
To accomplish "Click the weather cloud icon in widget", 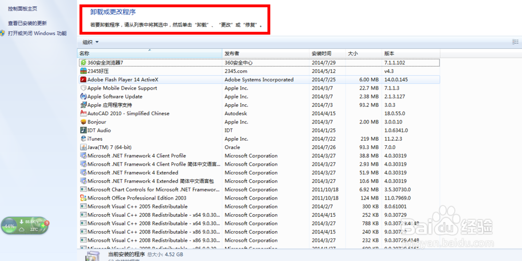I will [x=21, y=229].
